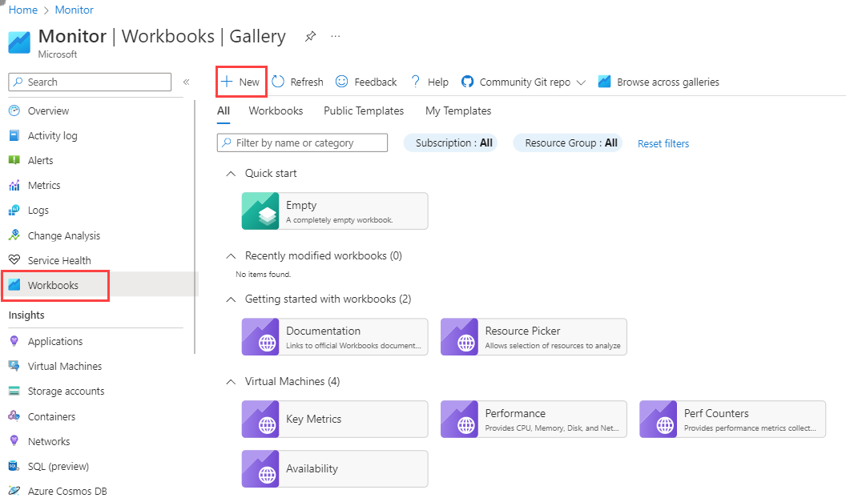The height and width of the screenshot is (502, 846).
Task: Switch to the Public Templates tab
Action: [364, 111]
